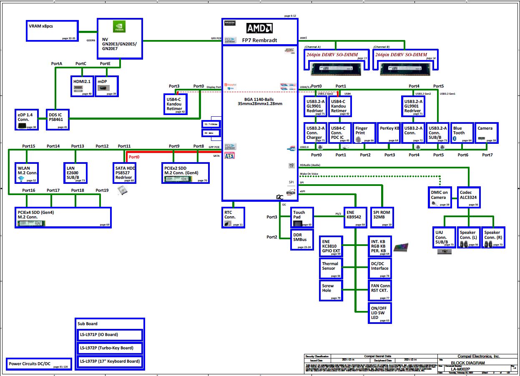Click the JEDEC logo inside the CPU block
Viewport: 520px width, 376px height.
coord(290,50)
